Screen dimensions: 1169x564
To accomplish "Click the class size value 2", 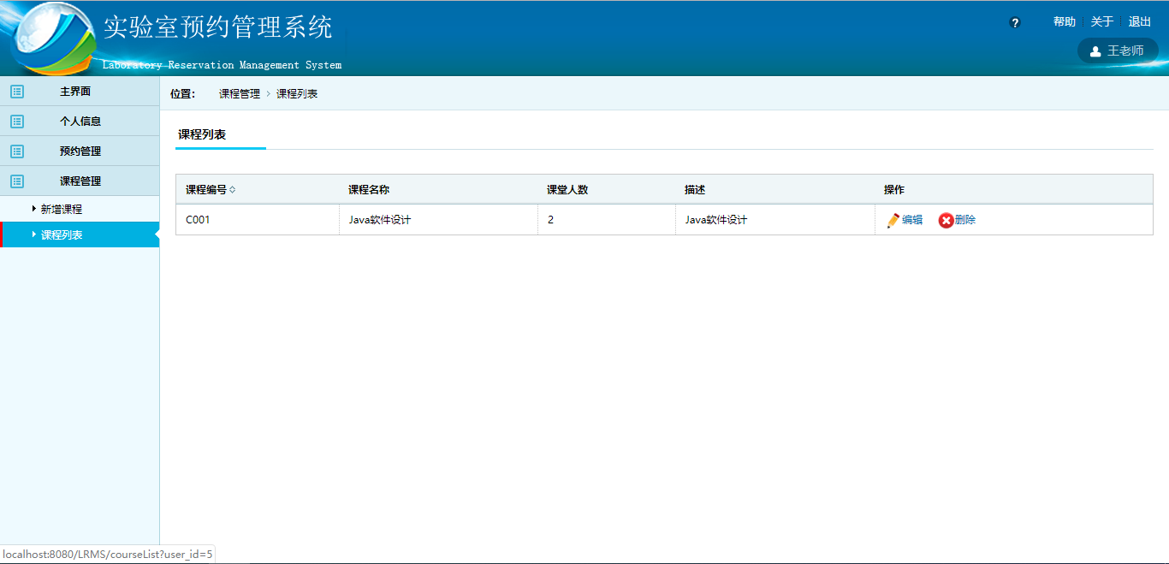I will click(x=550, y=220).
